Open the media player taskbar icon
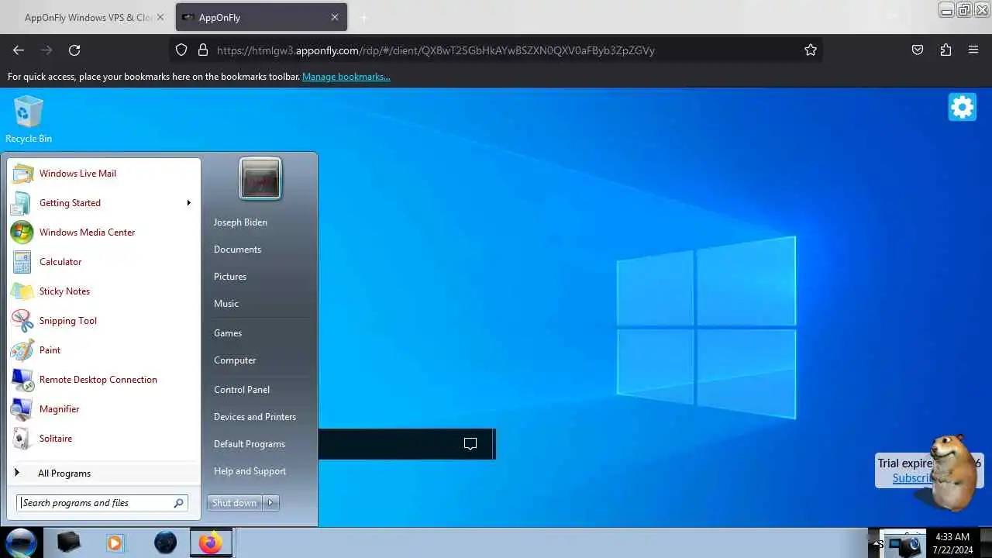992x558 pixels. click(115, 542)
